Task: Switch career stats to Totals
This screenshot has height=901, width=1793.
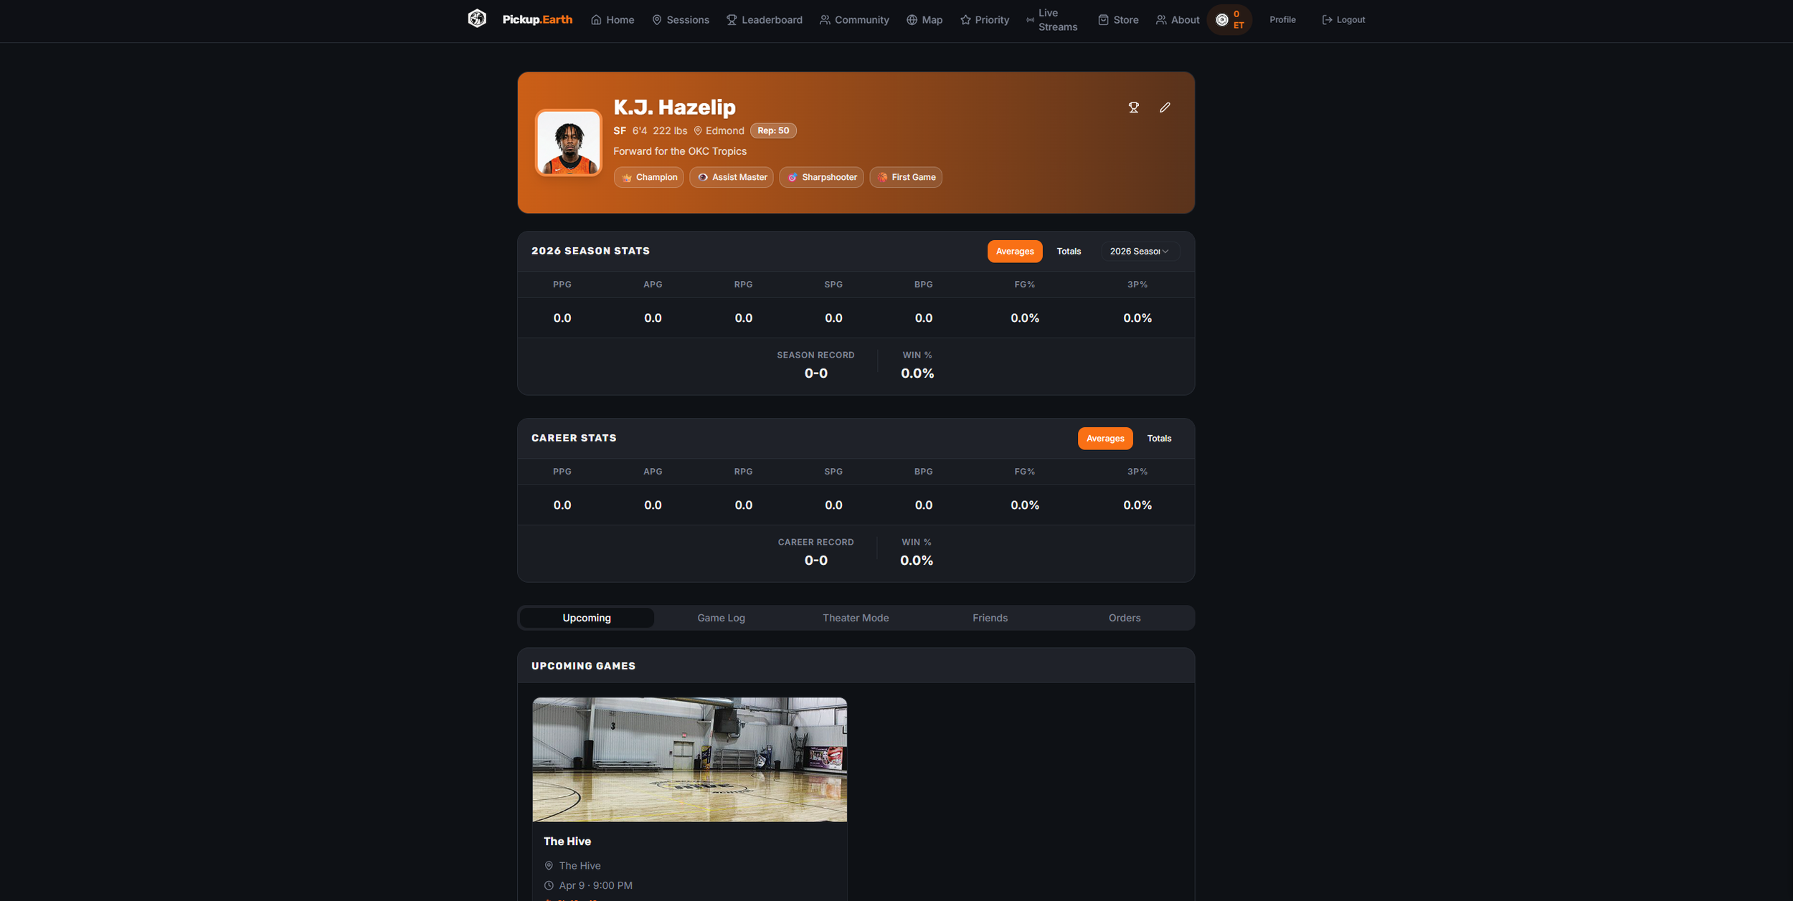Action: [x=1159, y=439]
